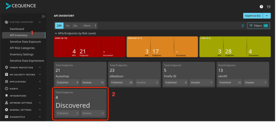Viewport: 276px width, 122px height.
Task: Open the vAmPI API card
Action: 243,74
